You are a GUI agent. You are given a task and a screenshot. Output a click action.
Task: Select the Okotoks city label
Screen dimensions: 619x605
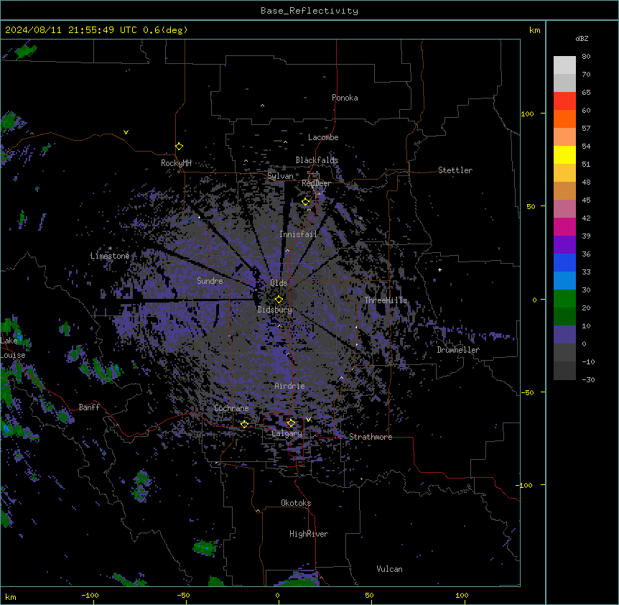pos(296,503)
